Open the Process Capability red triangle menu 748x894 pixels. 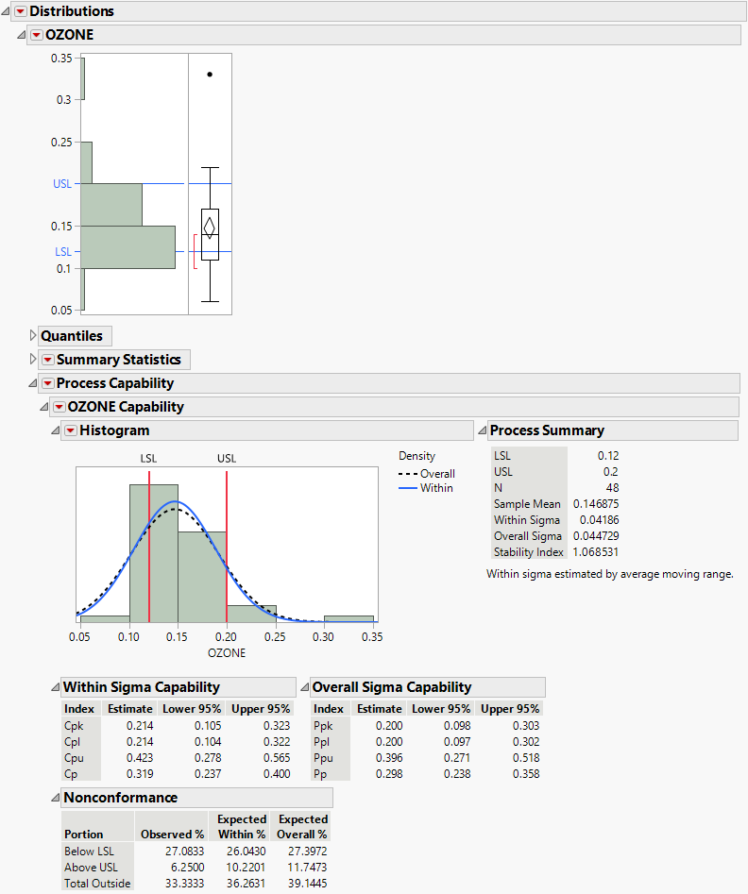click(x=47, y=382)
